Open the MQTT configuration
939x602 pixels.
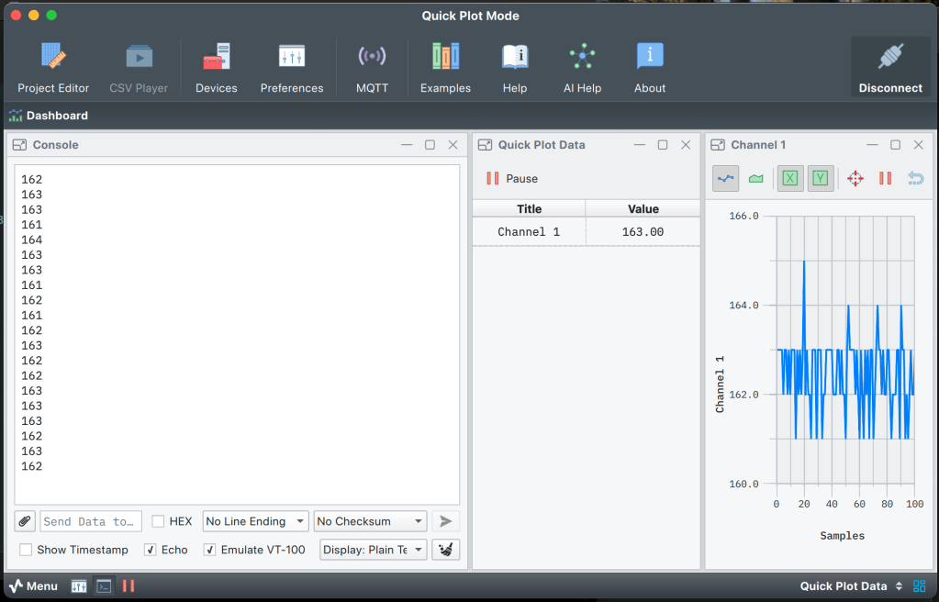[x=372, y=67]
